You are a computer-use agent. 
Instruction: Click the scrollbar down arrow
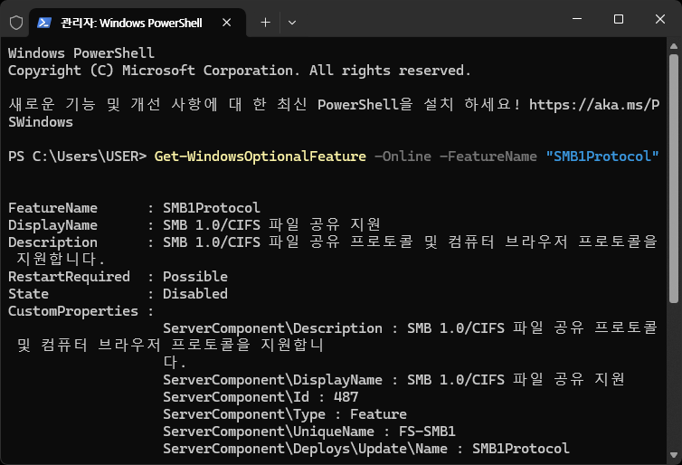pyautogui.click(x=674, y=455)
